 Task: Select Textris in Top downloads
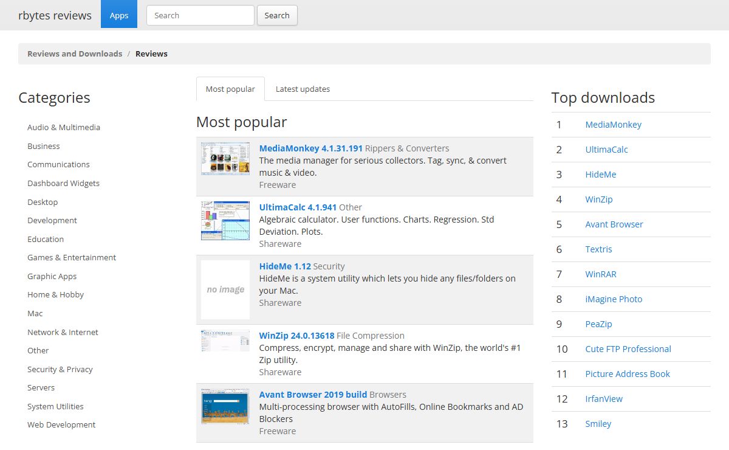[x=598, y=249]
